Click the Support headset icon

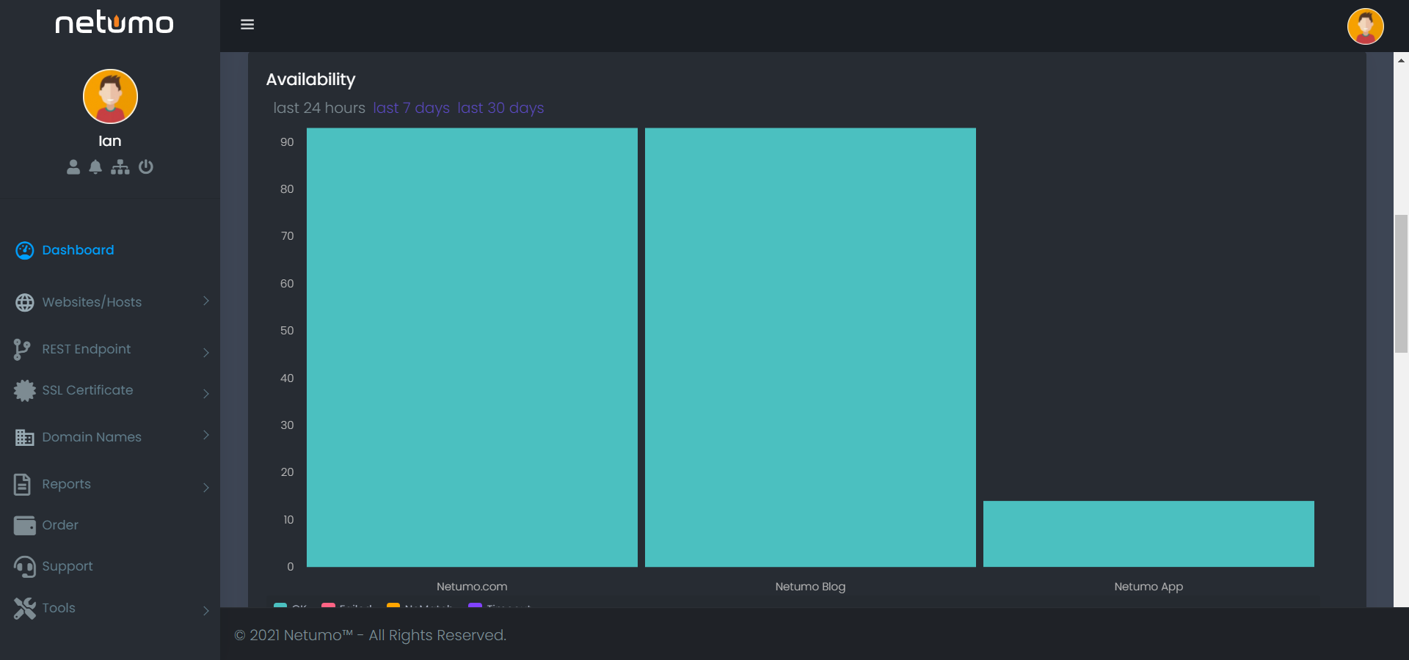(25, 567)
